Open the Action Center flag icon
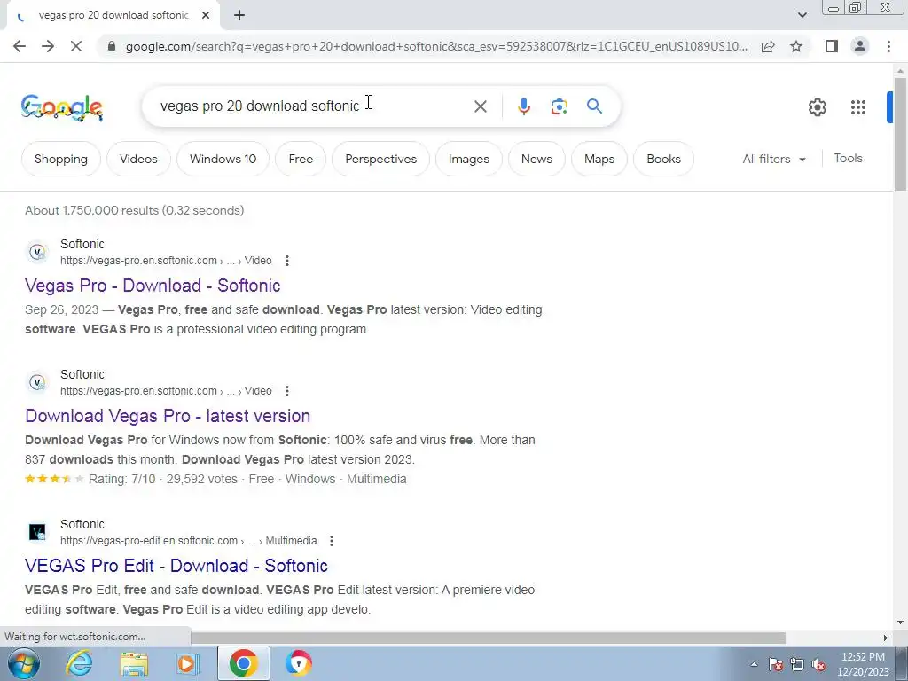908x681 pixels. (x=775, y=664)
